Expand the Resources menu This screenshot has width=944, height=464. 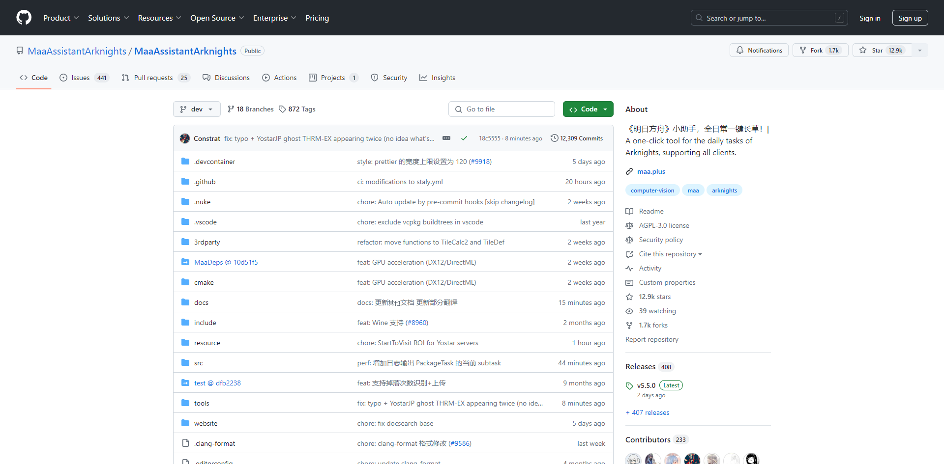tap(159, 18)
